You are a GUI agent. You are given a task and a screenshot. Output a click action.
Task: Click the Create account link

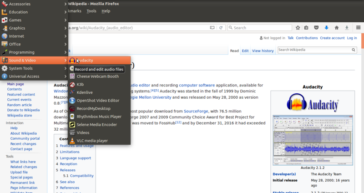(x=332, y=38)
